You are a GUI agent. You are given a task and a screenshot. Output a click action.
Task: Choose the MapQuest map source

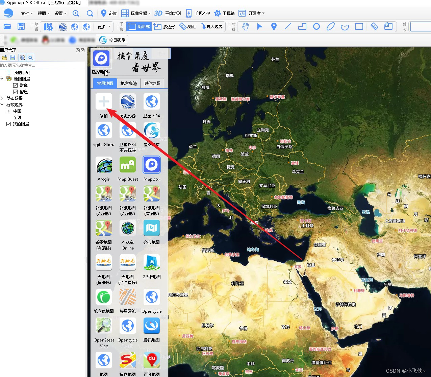[x=128, y=169]
